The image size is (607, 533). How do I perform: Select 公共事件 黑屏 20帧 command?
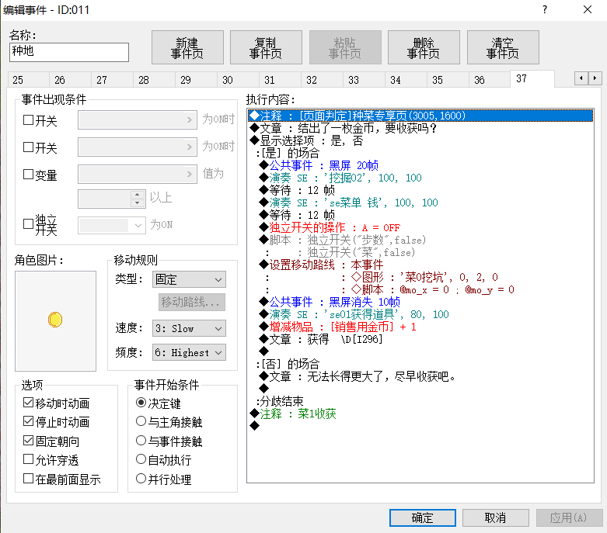pyautogui.click(x=420, y=165)
